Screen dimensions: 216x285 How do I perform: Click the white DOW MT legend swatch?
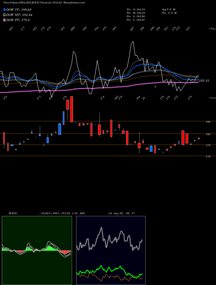[4, 15]
